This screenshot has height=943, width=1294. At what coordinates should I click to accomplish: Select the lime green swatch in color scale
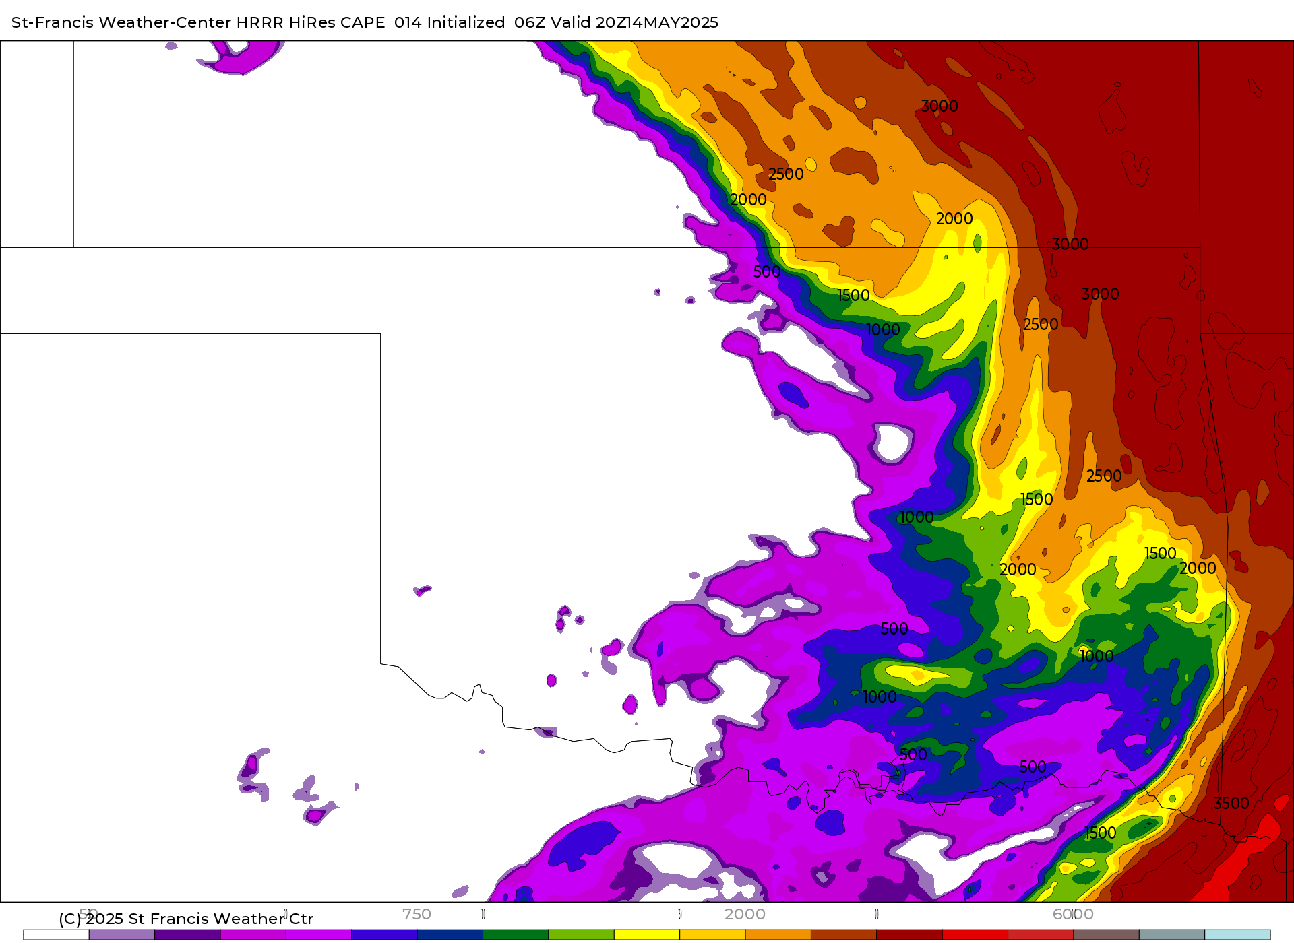pyautogui.click(x=582, y=935)
